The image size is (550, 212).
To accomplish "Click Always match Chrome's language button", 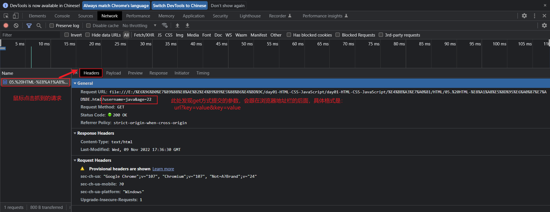I will tap(116, 5).
